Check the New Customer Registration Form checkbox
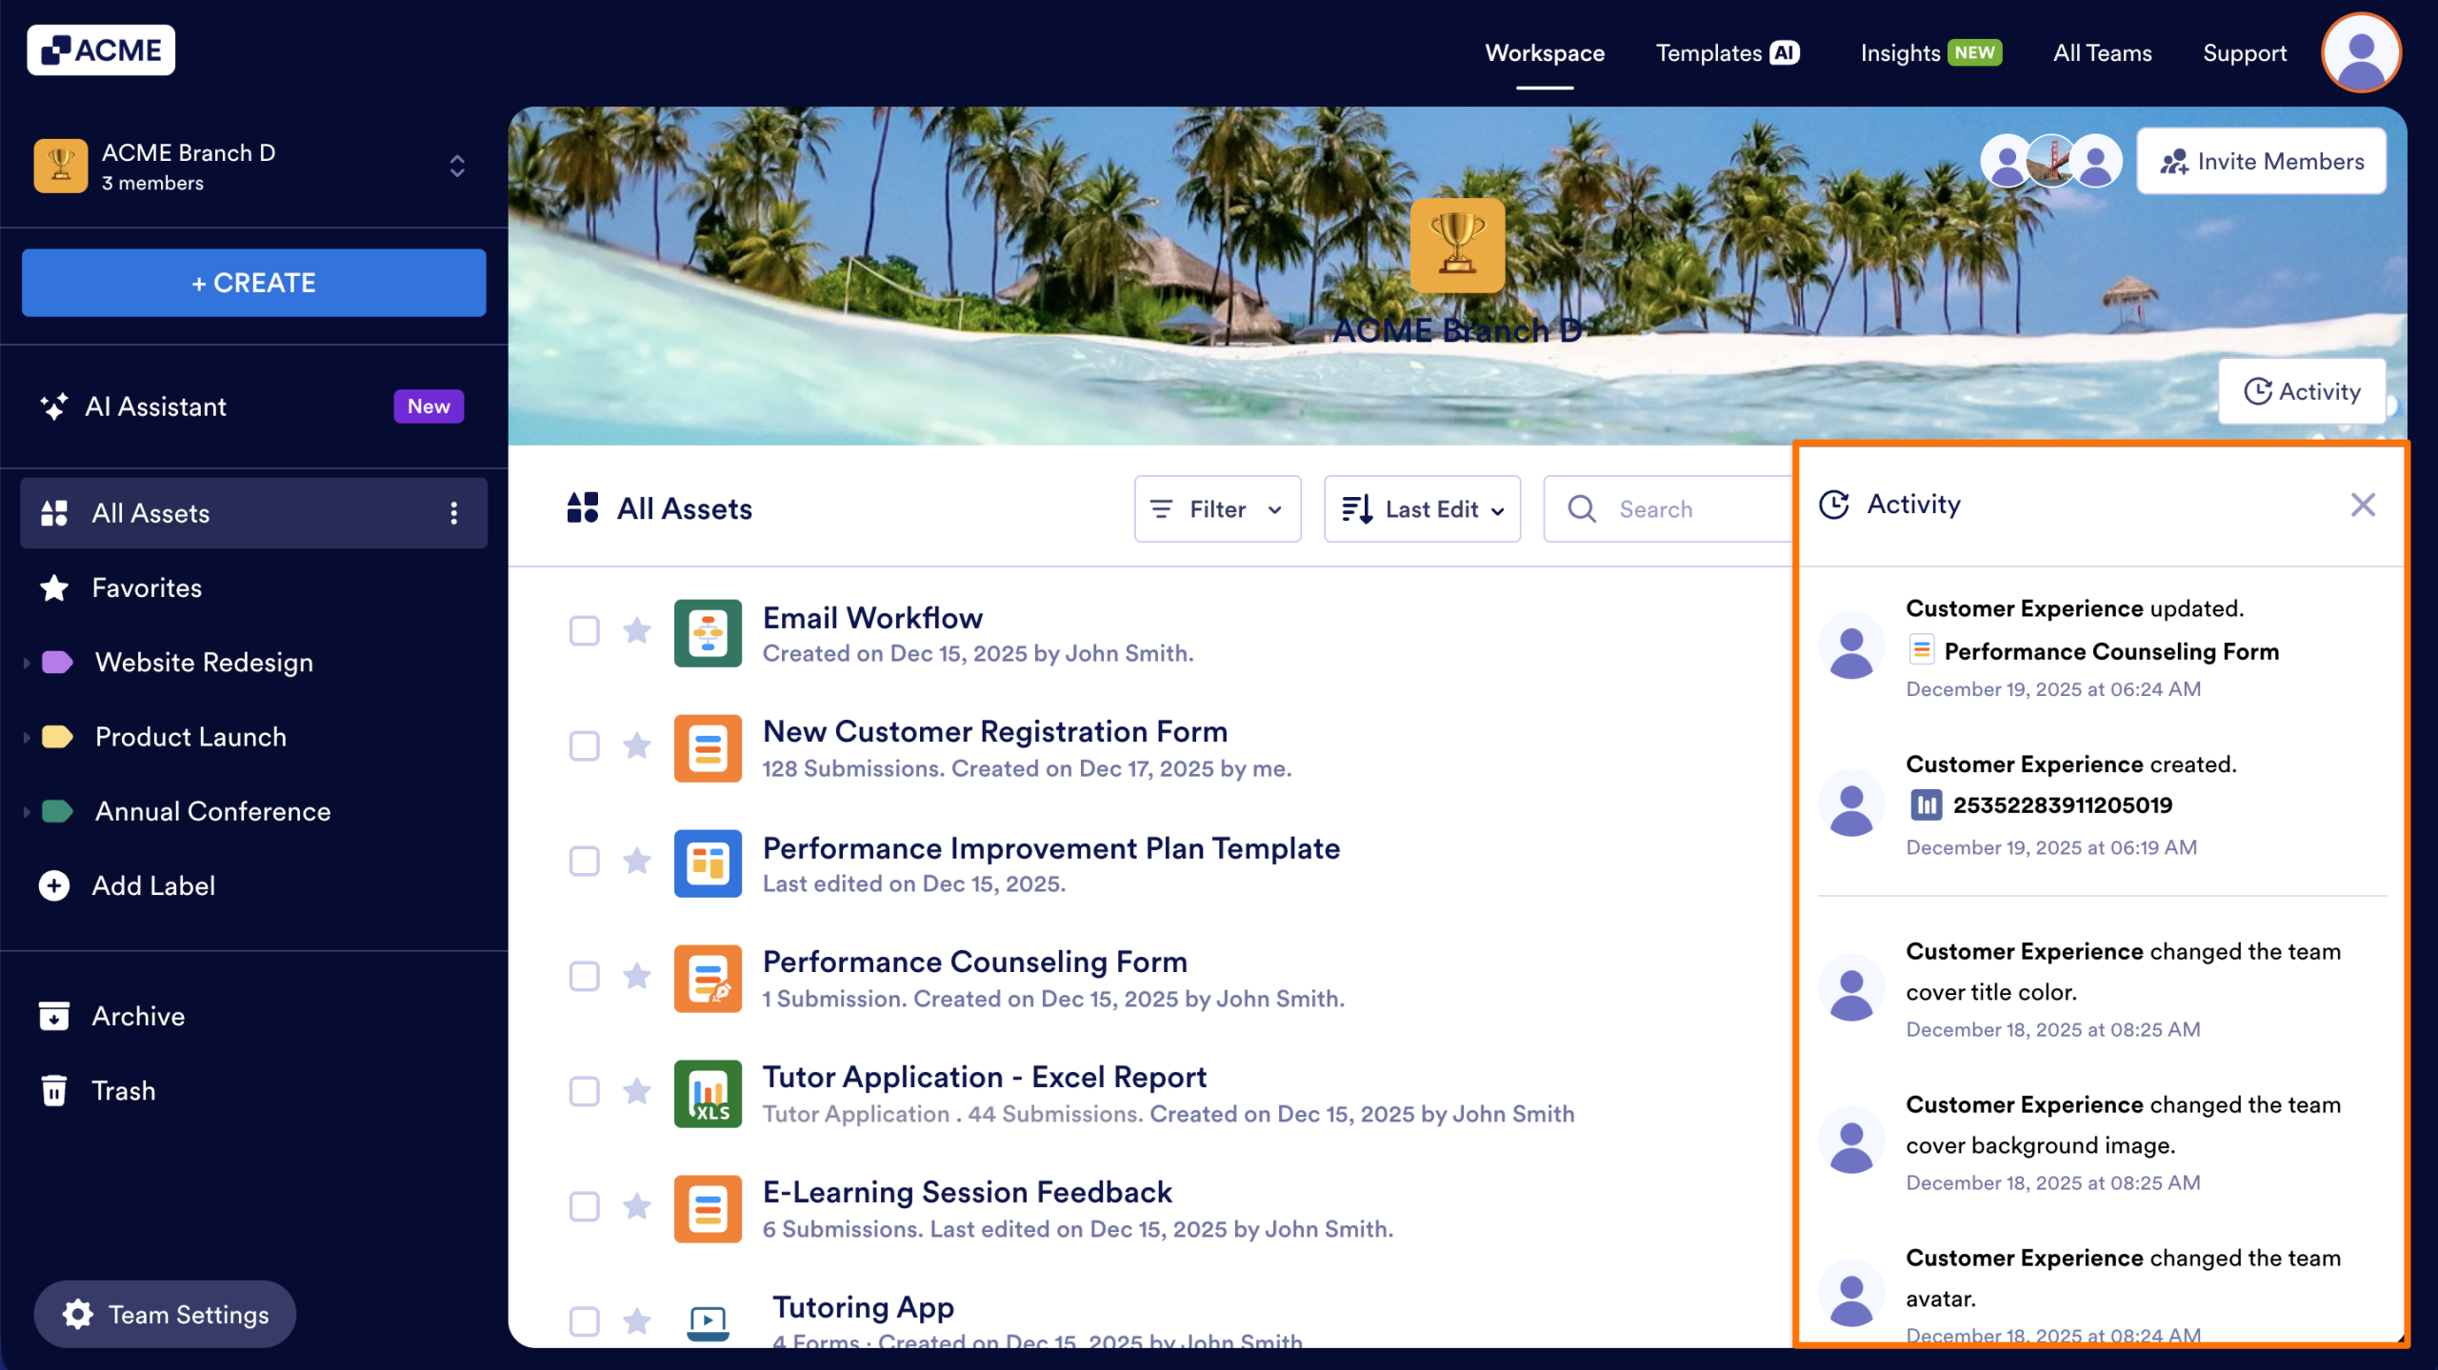2438x1370 pixels. tap(584, 745)
